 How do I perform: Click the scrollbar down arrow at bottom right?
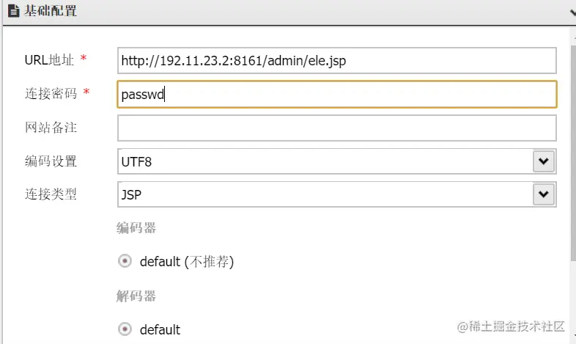pyautogui.click(x=572, y=338)
